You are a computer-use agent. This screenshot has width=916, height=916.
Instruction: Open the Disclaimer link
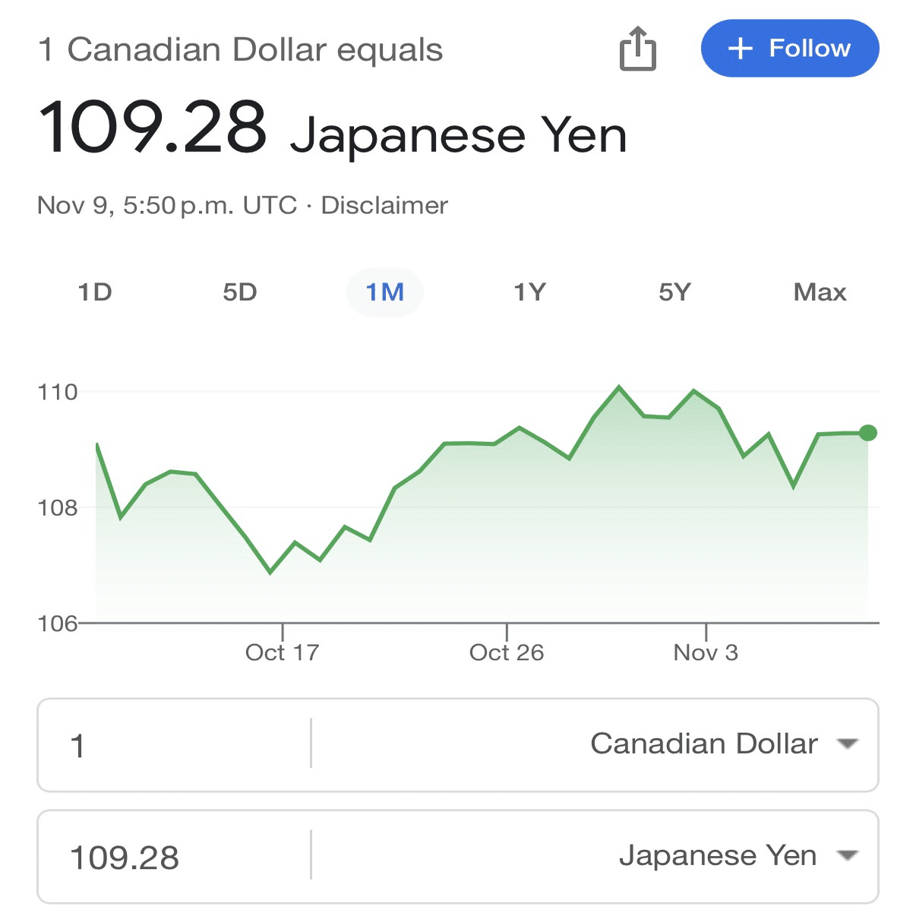(x=384, y=205)
